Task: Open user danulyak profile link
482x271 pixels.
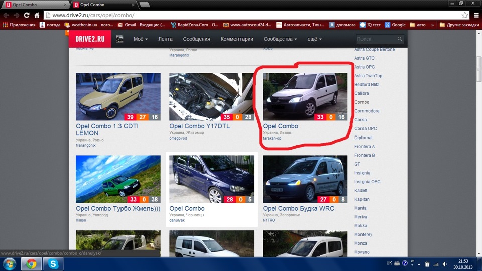Action: (177, 220)
